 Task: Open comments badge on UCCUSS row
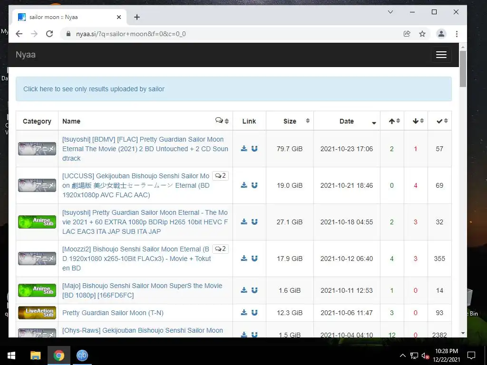[221, 176]
